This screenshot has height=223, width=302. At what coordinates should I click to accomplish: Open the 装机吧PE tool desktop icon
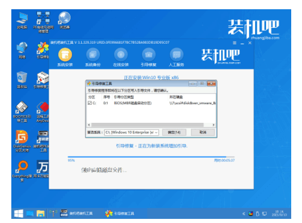(x=42, y=141)
